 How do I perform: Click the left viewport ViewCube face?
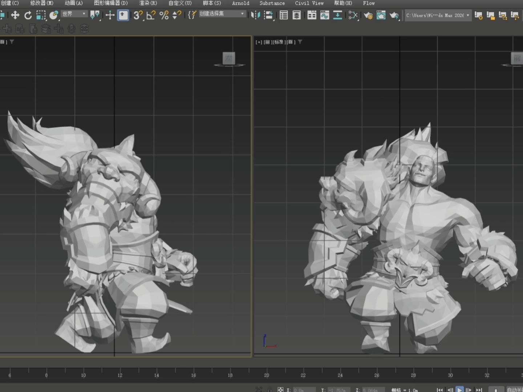229,58
